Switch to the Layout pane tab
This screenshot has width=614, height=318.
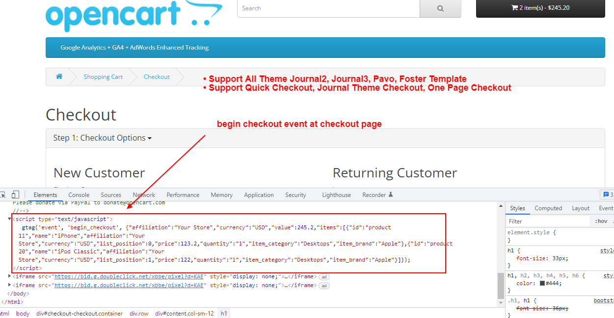coord(581,208)
